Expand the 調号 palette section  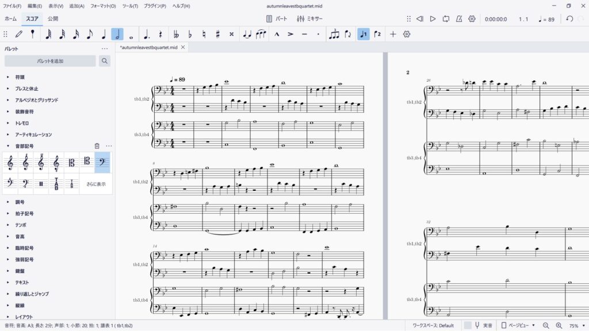(20, 202)
